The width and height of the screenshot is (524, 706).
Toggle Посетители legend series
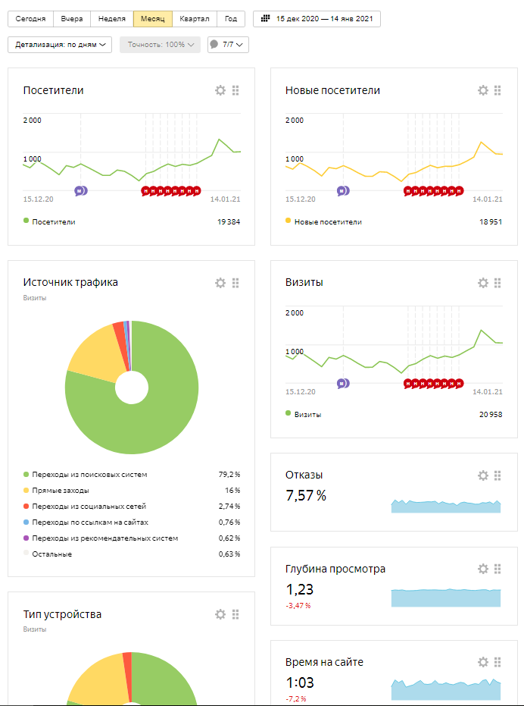(53, 222)
